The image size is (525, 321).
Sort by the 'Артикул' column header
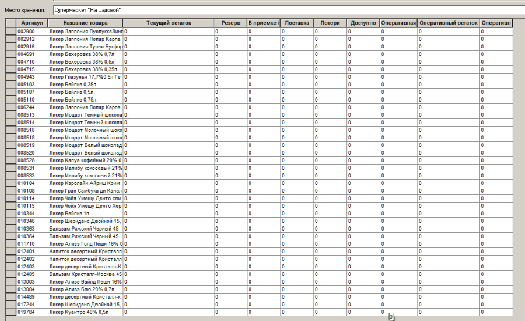pyautogui.click(x=32, y=23)
